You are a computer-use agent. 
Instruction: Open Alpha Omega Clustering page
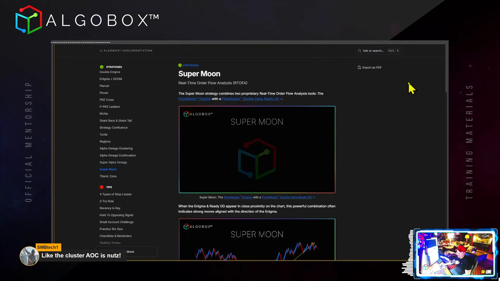(116, 149)
